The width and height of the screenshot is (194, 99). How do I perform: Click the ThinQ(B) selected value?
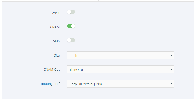click(76, 70)
